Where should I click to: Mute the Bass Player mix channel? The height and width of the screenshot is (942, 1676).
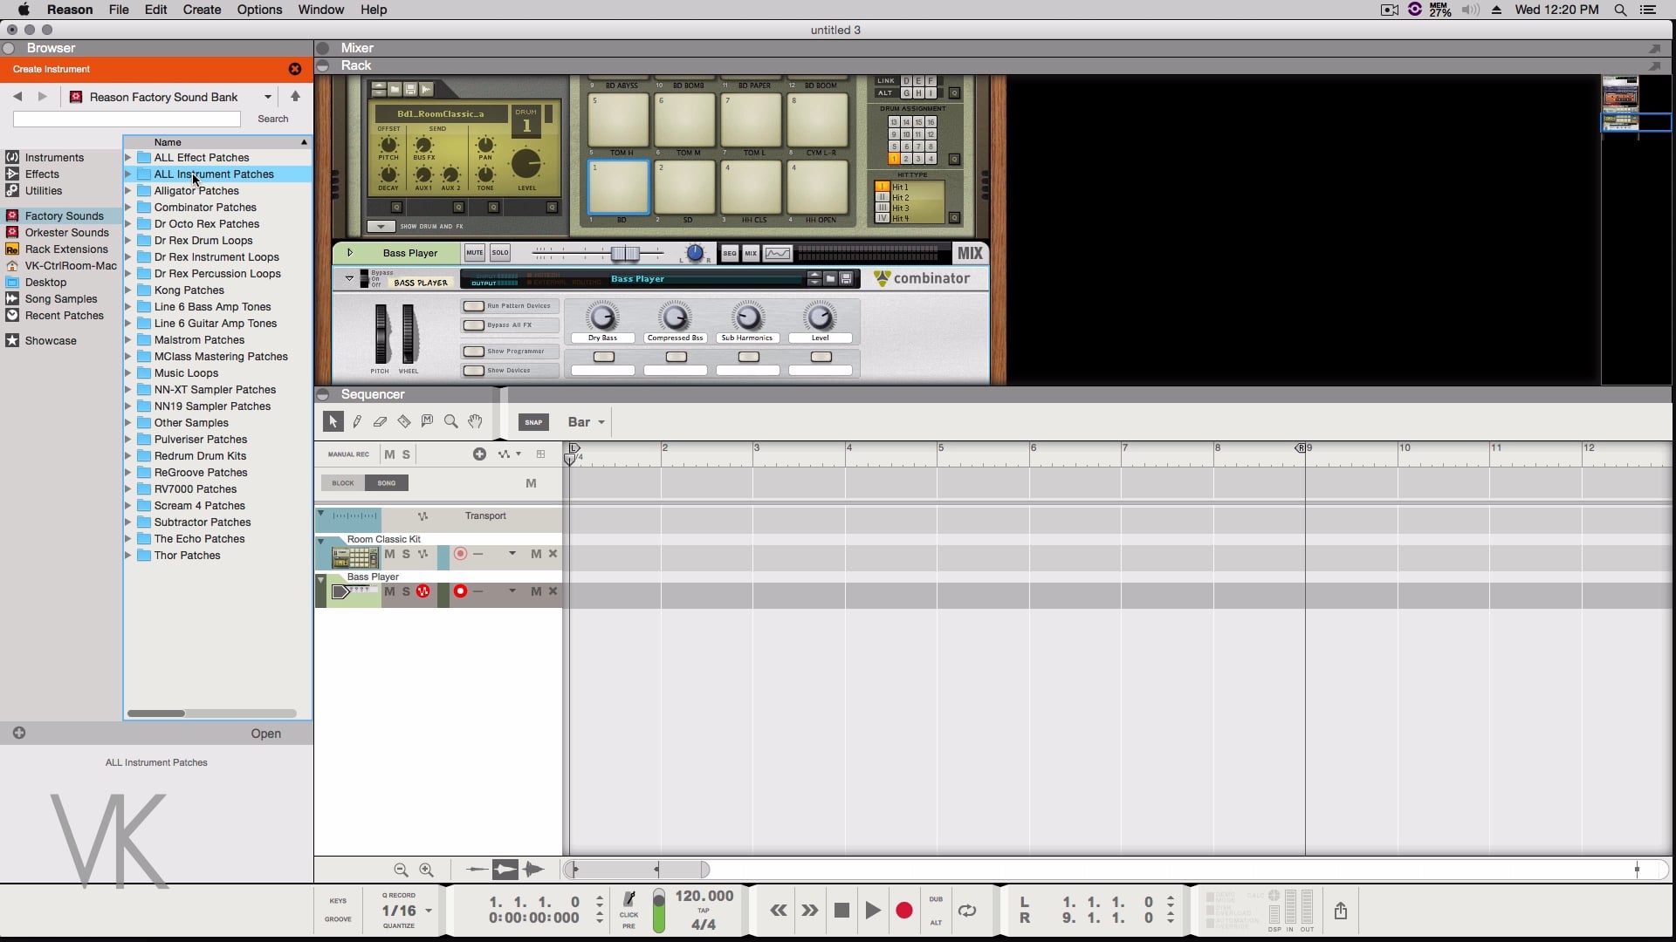click(x=474, y=253)
